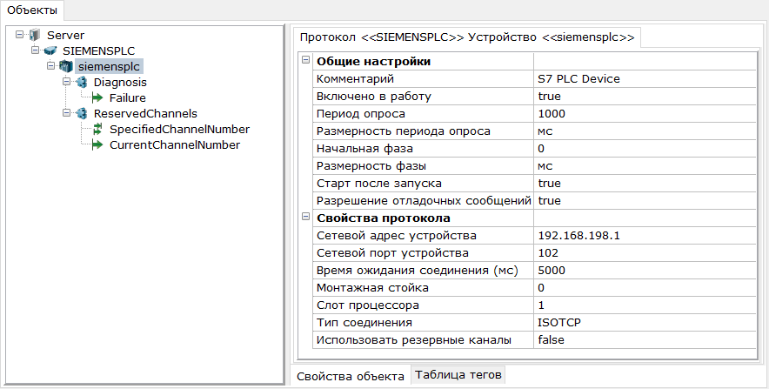The image size is (769, 389).
Task: Click the Монтажная стойка property label
Action: coord(372,288)
